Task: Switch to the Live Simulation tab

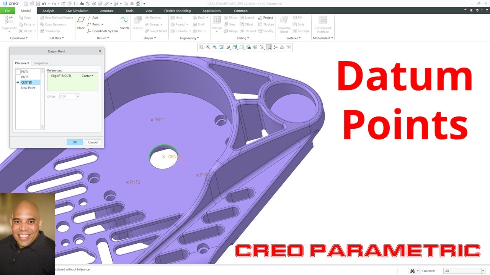Action: [x=77, y=11]
